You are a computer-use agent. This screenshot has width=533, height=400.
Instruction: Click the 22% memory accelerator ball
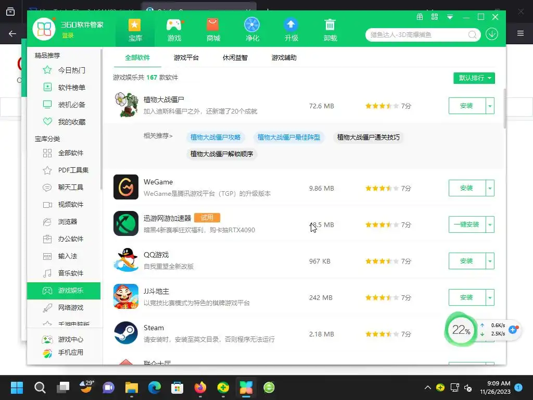(461, 329)
